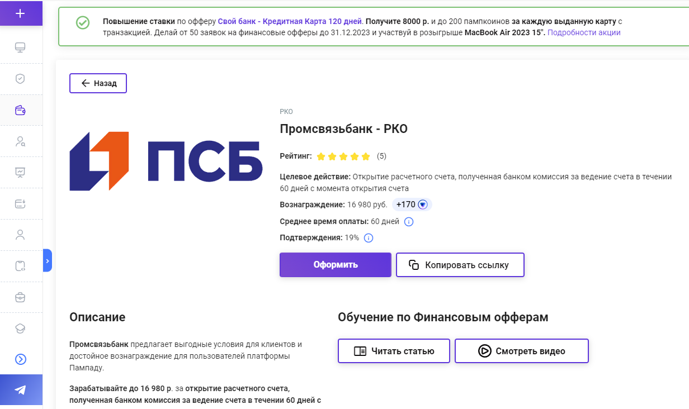Click the five-star rating row

click(x=343, y=156)
